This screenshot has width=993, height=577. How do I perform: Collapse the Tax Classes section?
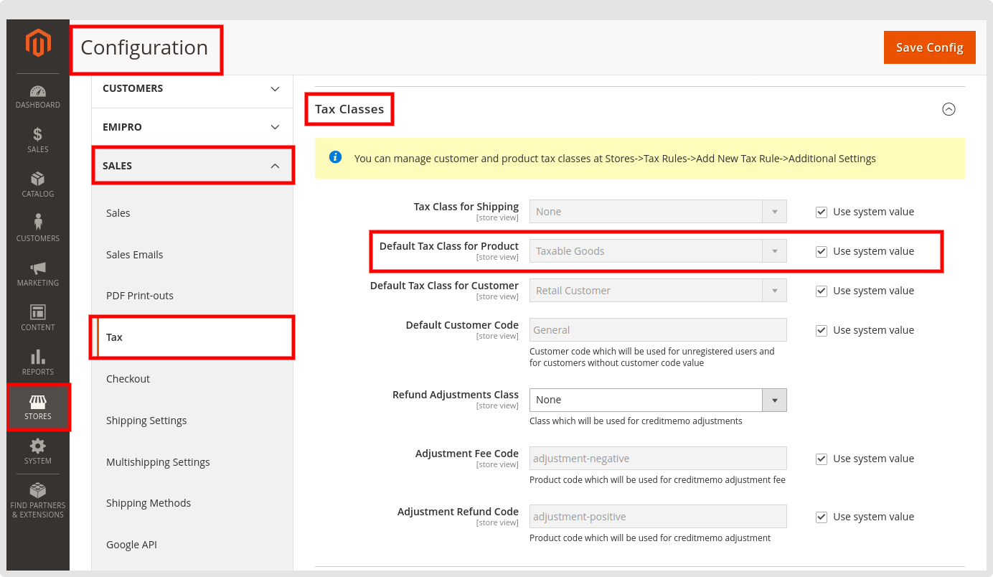[949, 109]
